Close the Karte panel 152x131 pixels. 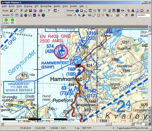tap(149, 27)
